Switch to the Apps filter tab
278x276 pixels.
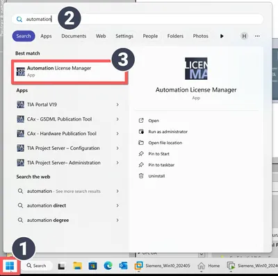[x=46, y=36]
